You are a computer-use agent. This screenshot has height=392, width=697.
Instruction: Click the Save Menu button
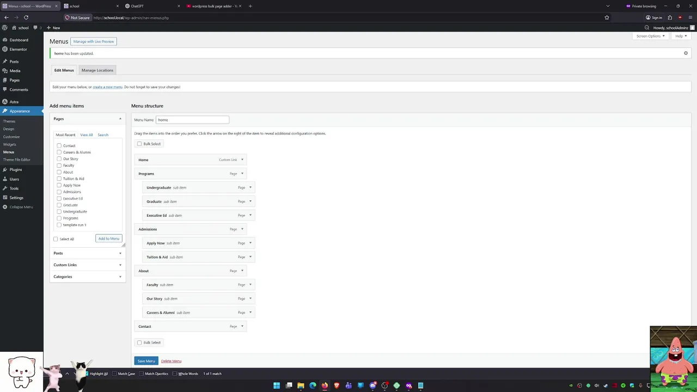tap(146, 361)
